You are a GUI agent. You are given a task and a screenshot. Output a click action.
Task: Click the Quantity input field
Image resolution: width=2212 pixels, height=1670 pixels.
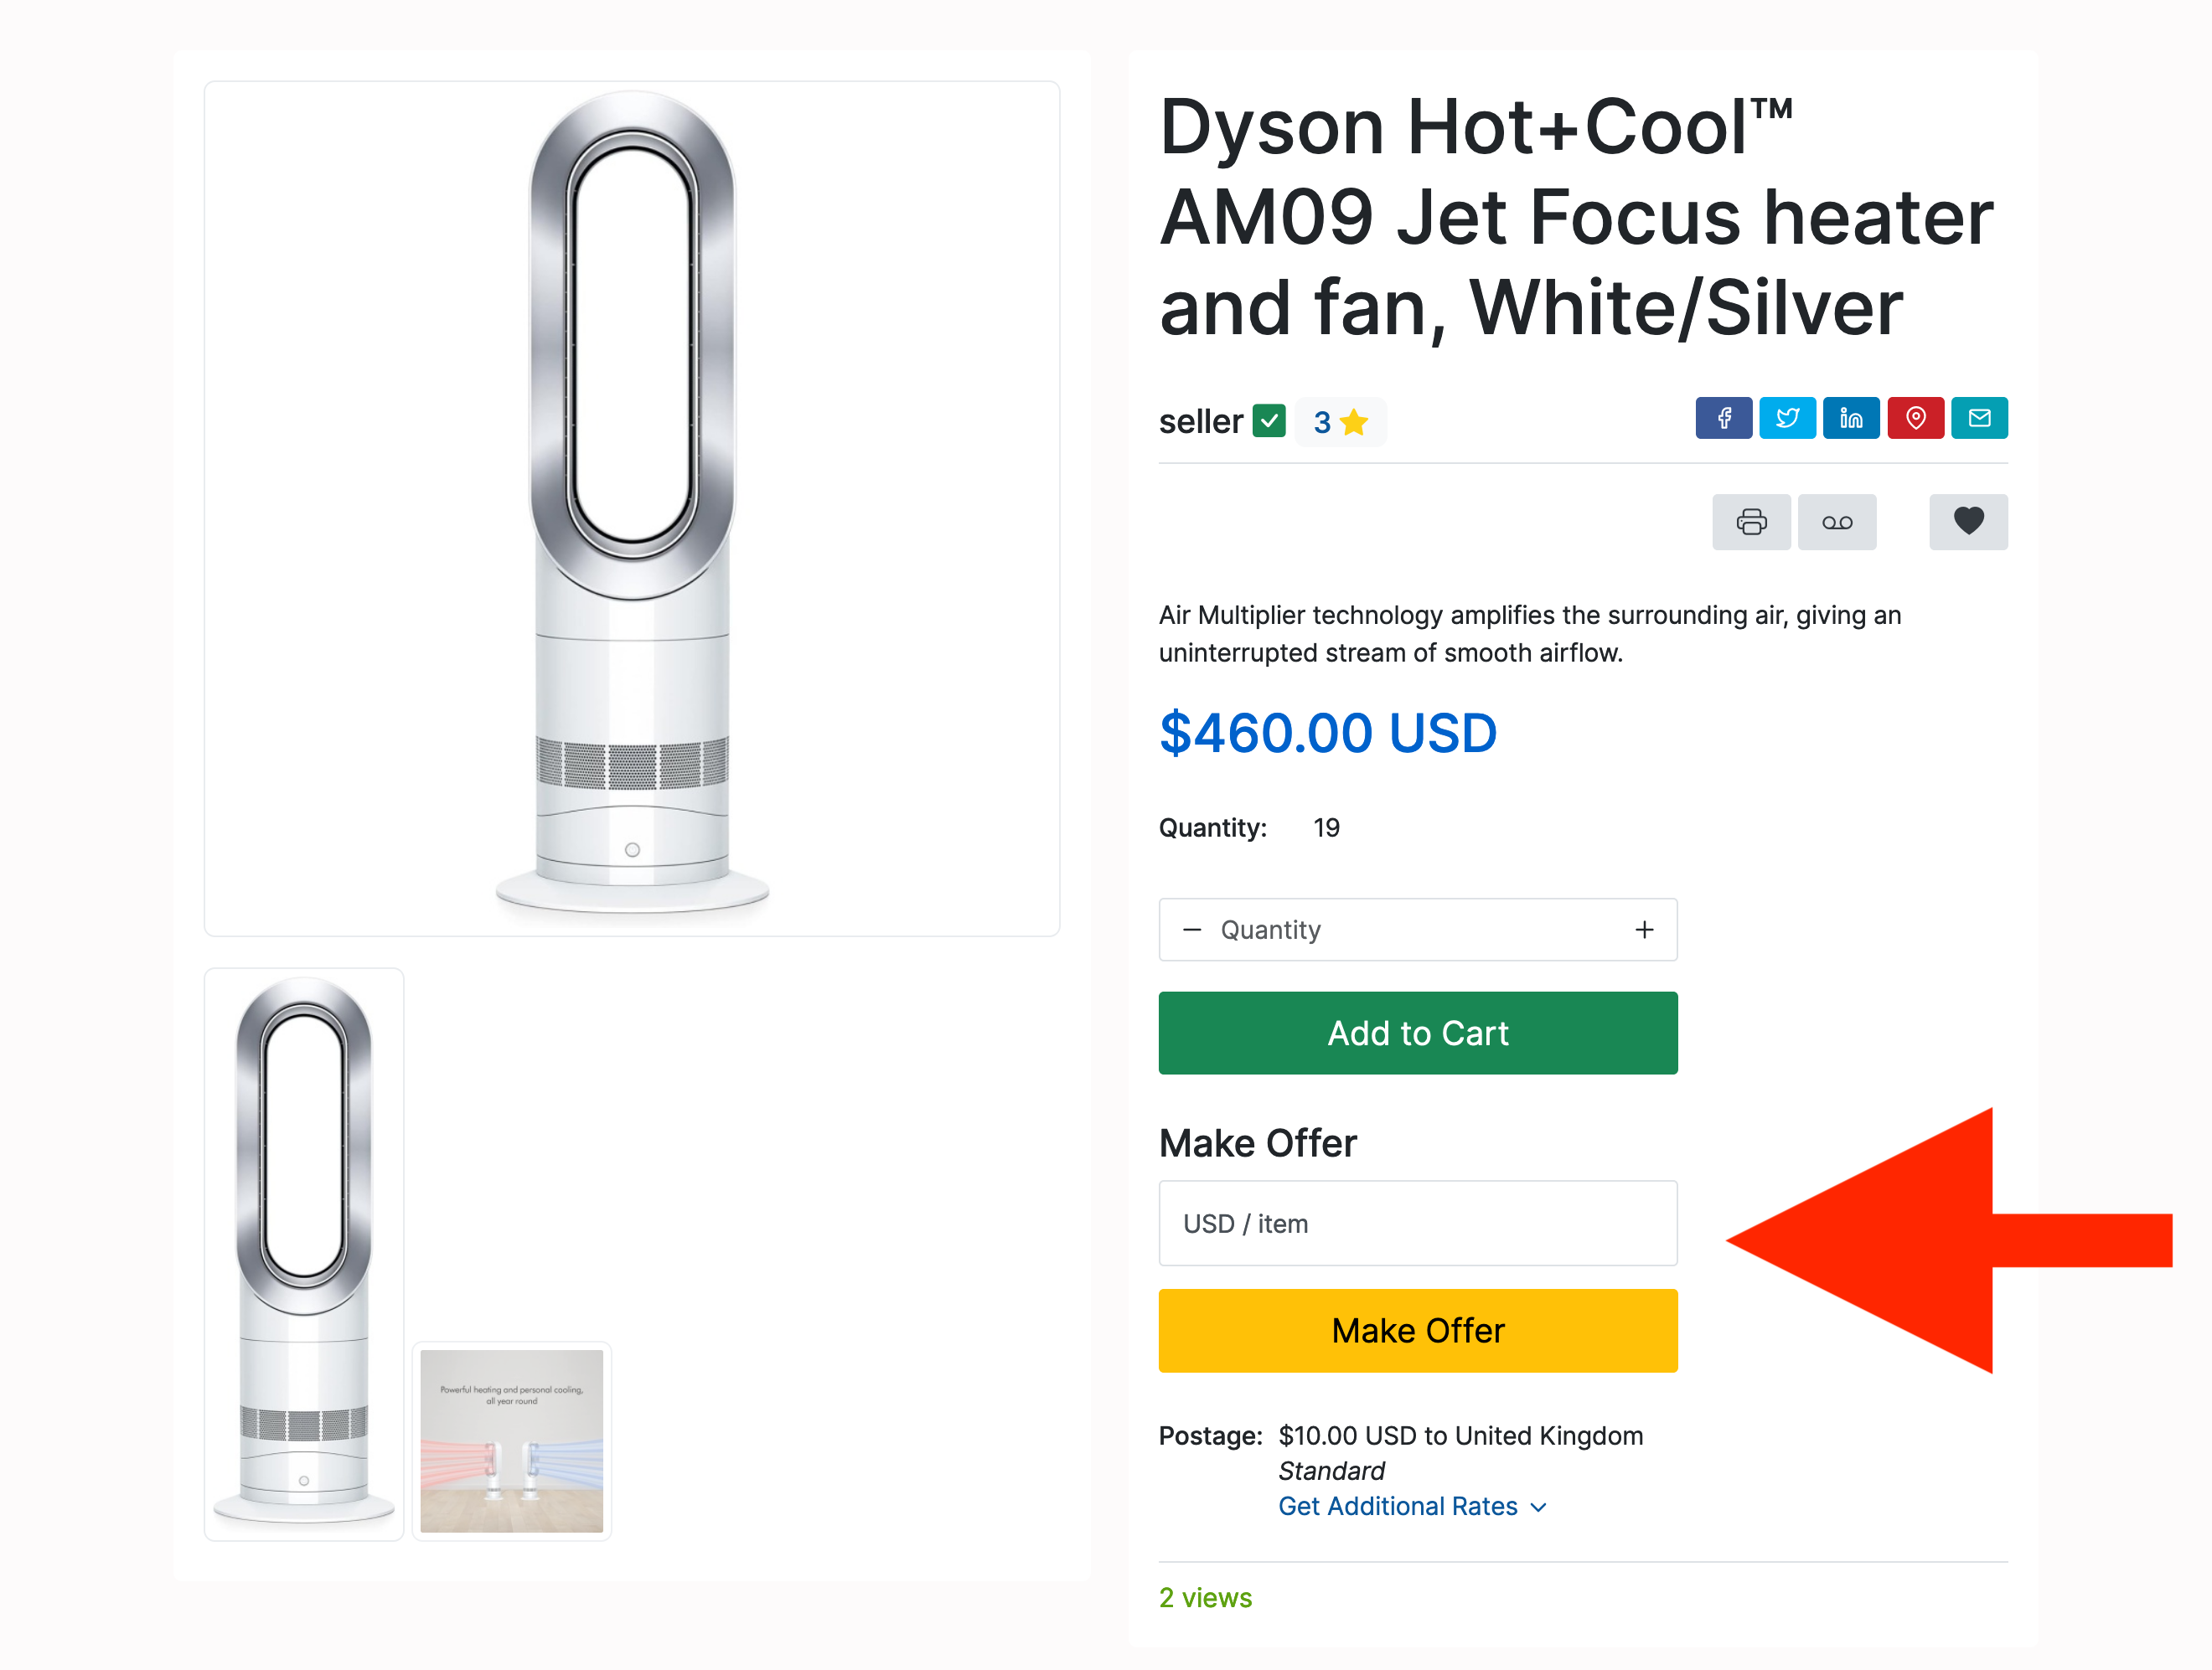(1415, 930)
